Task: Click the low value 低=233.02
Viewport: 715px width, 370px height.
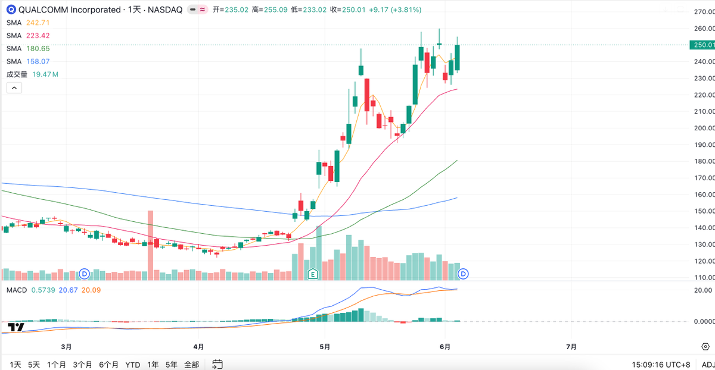Action: click(x=309, y=10)
